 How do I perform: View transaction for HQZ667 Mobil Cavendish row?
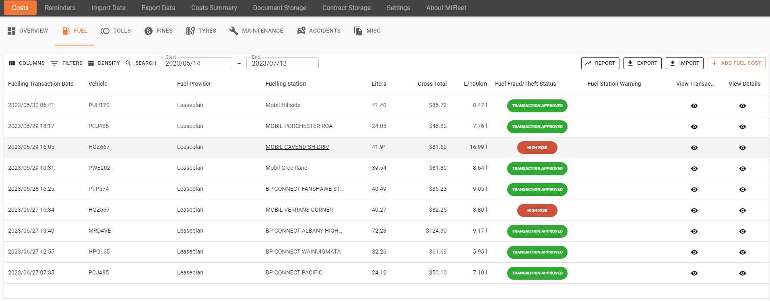pyautogui.click(x=694, y=148)
